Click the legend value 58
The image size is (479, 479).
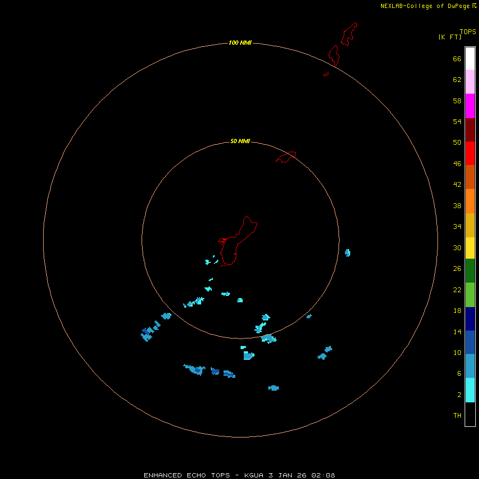point(457,101)
